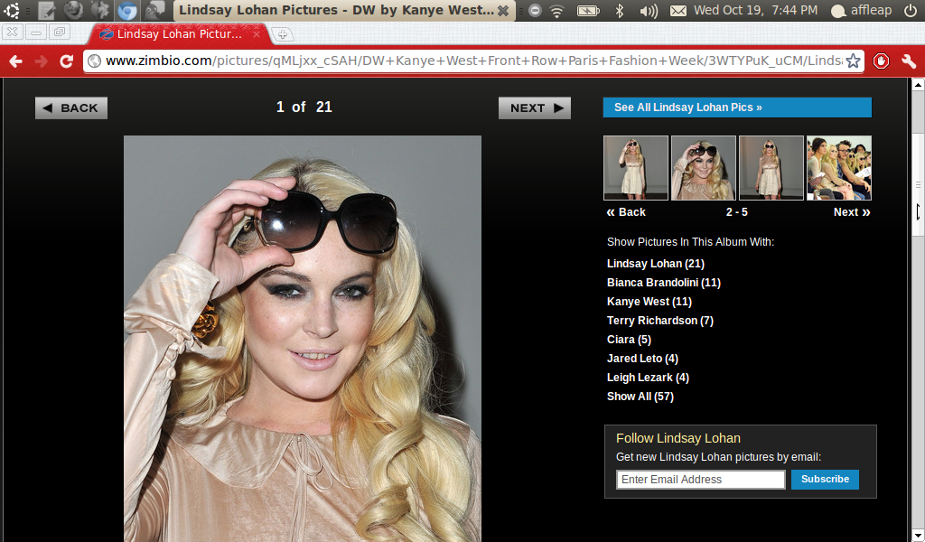Click the browser forward arrow
The image size is (925, 542).
[x=42, y=61]
